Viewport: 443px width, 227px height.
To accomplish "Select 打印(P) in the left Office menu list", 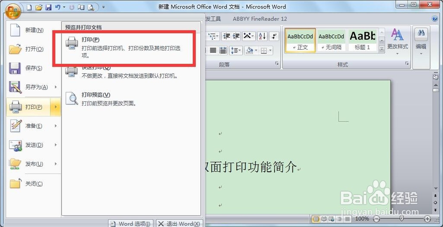I will click(28, 107).
